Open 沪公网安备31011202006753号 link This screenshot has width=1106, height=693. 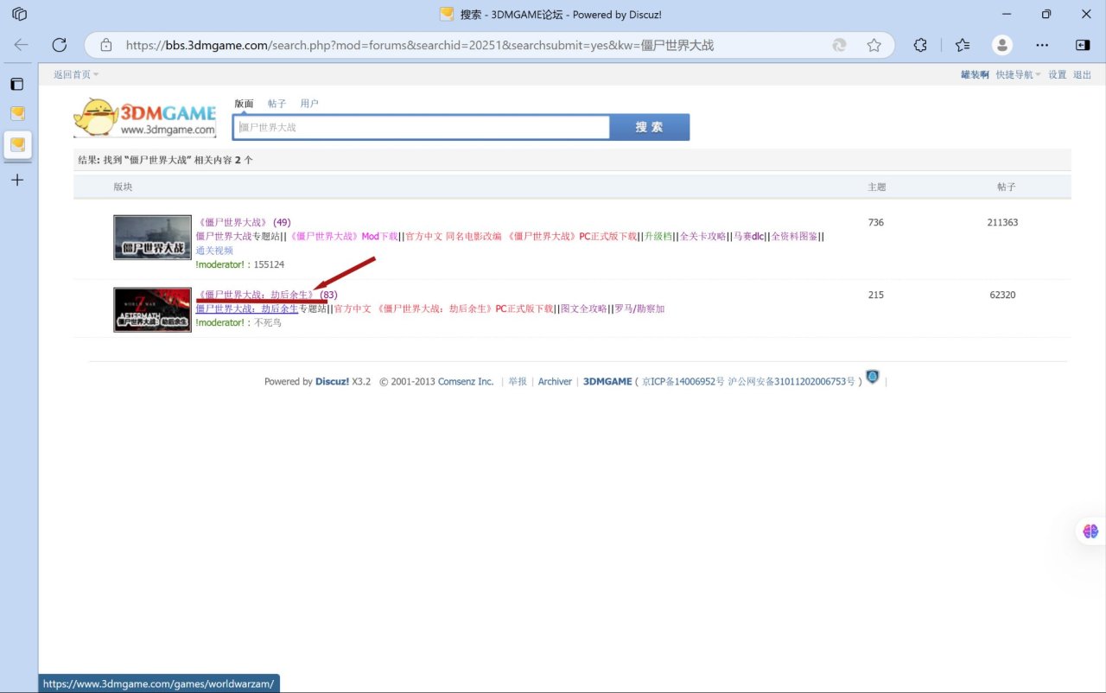tap(791, 381)
